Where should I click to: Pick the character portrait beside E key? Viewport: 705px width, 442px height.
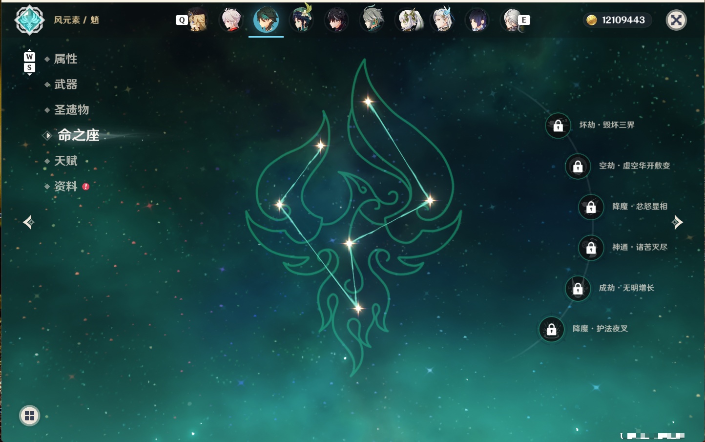click(x=512, y=20)
